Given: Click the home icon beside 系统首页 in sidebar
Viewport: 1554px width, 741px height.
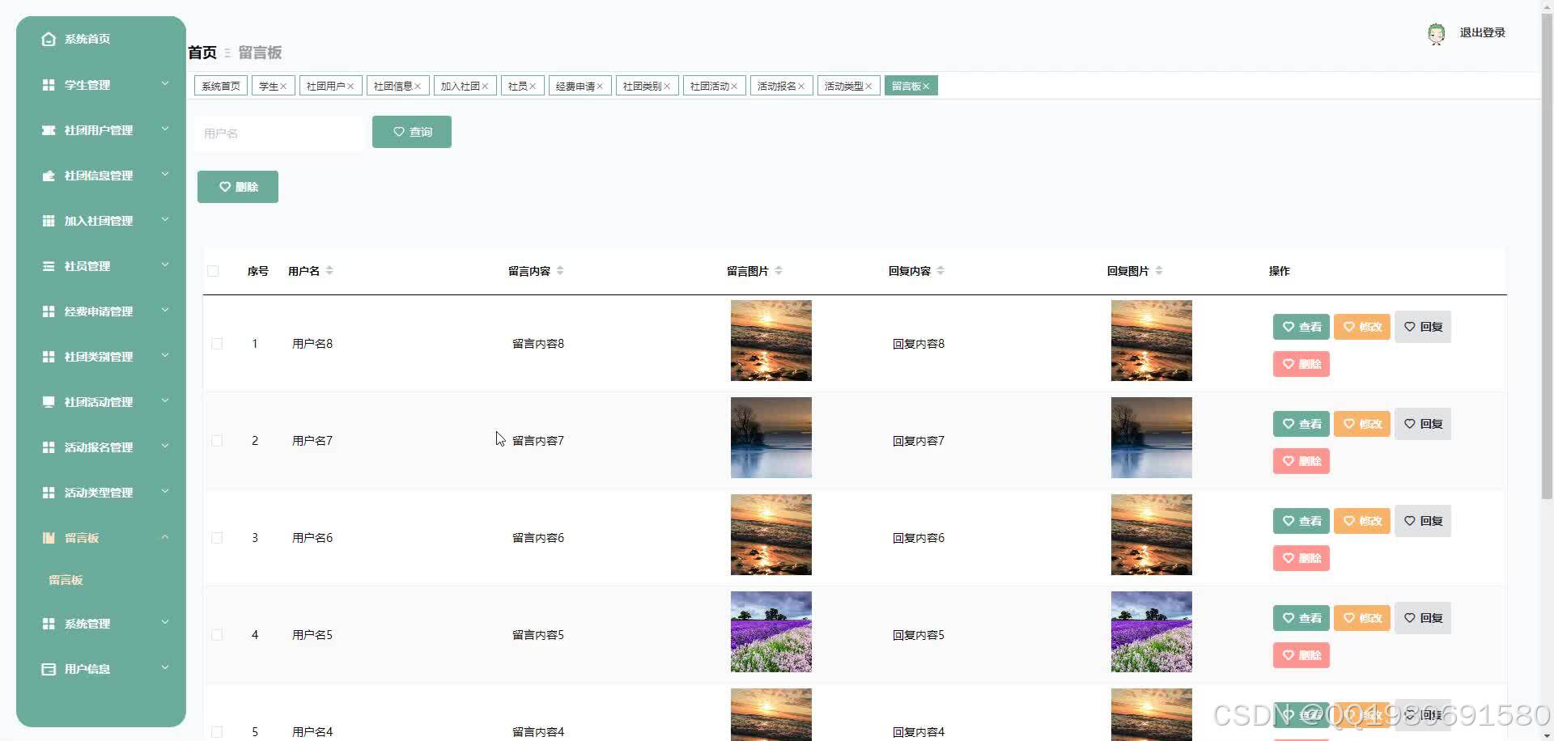Looking at the screenshot, I should (49, 39).
